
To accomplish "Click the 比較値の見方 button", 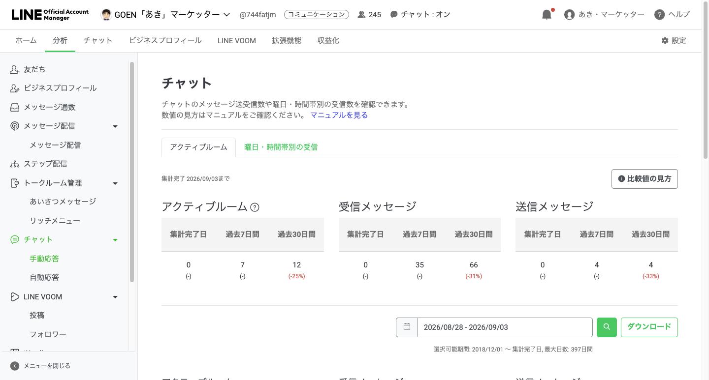I will point(645,179).
